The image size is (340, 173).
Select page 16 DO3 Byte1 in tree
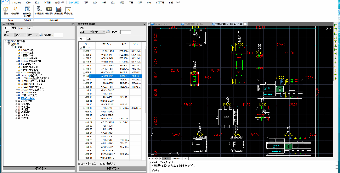click(29, 92)
